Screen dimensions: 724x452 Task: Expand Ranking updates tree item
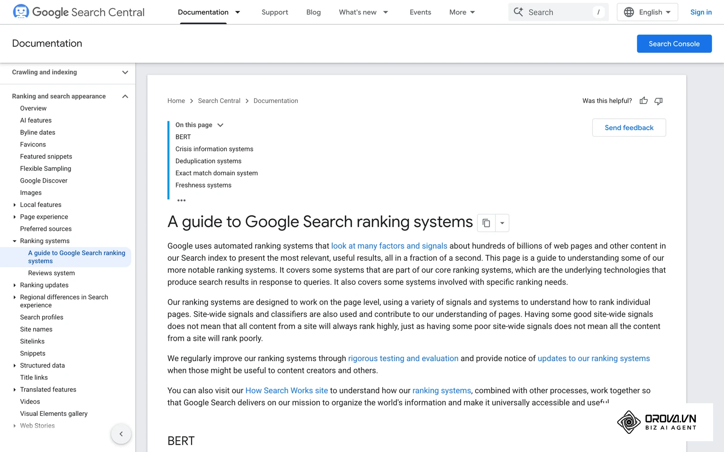(x=14, y=285)
